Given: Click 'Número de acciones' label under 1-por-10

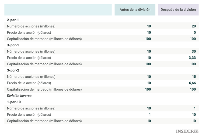Looking at the screenshot, I should click(31, 108).
